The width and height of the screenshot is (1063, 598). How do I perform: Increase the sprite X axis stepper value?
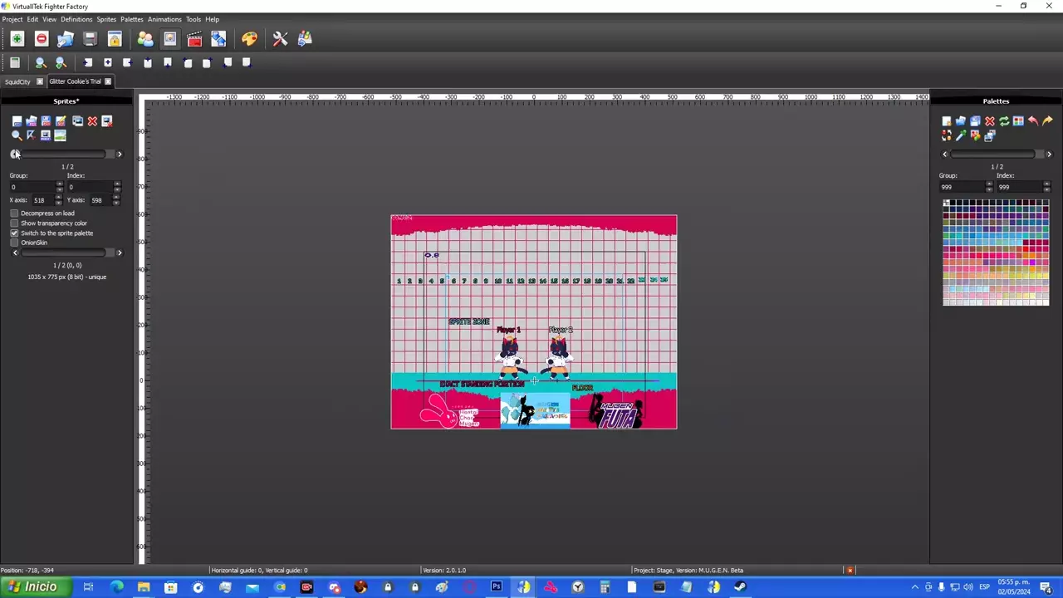pos(59,198)
